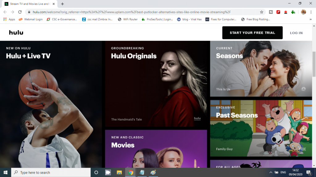Reload the page with refresh icon
This screenshot has width=316, height=177.
click(20, 12)
